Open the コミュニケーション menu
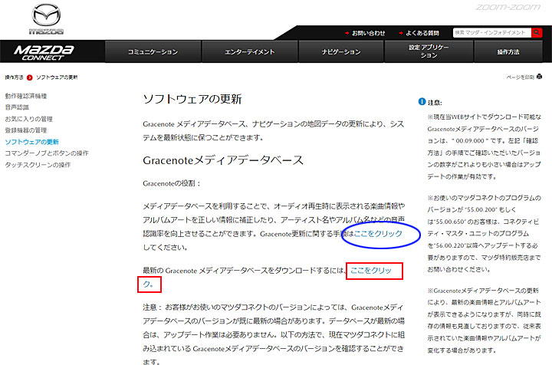Screen dimensions: 552x365 click(153, 51)
